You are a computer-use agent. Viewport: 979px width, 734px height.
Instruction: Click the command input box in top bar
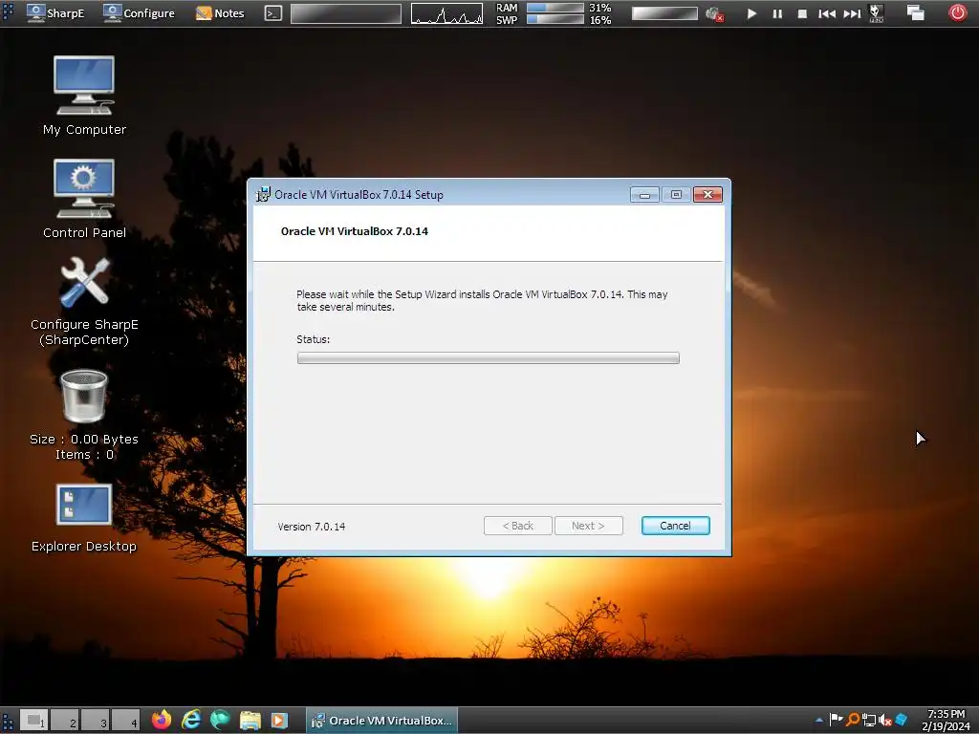pos(346,13)
